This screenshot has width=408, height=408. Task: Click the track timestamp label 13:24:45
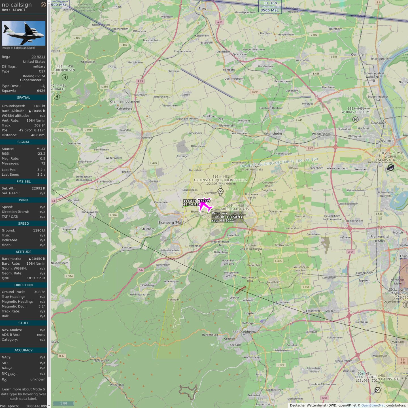pos(191,204)
